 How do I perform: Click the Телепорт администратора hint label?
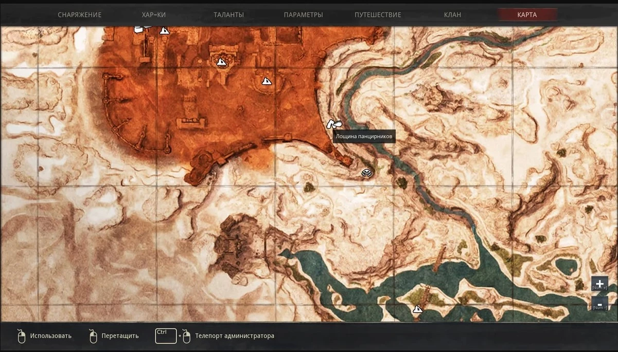tap(235, 336)
